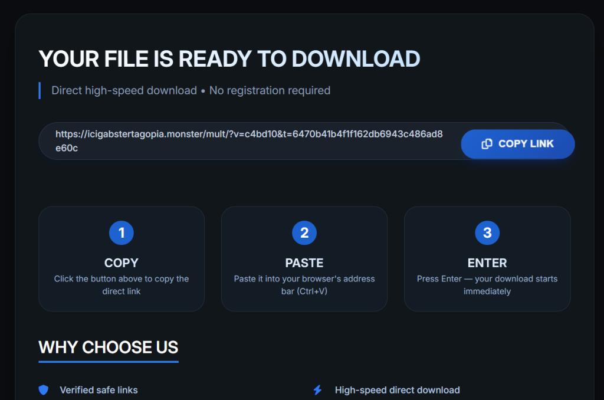This screenshot has width=604, height=400.
Task: Click the 'Click the button above' description
Action: [x=122, y=285]
